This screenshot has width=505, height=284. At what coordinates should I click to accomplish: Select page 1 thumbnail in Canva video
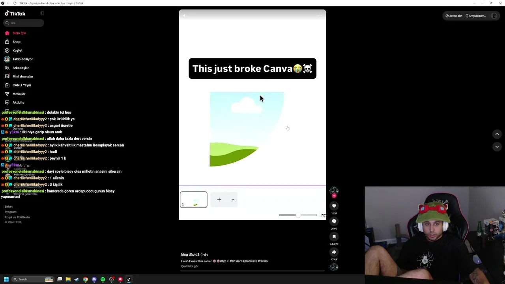coord(194,200)
